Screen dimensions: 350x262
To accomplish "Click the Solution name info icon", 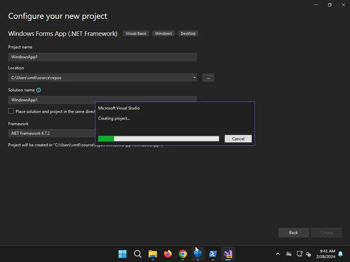I will pos(39,90).
